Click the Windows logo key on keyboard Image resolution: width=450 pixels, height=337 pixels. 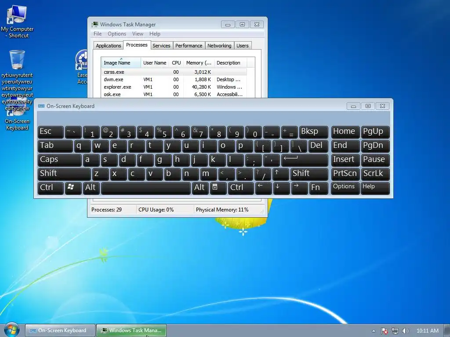[73, 188]
